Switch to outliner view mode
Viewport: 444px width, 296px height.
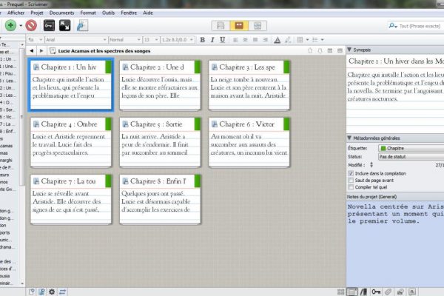click(257, 24)
